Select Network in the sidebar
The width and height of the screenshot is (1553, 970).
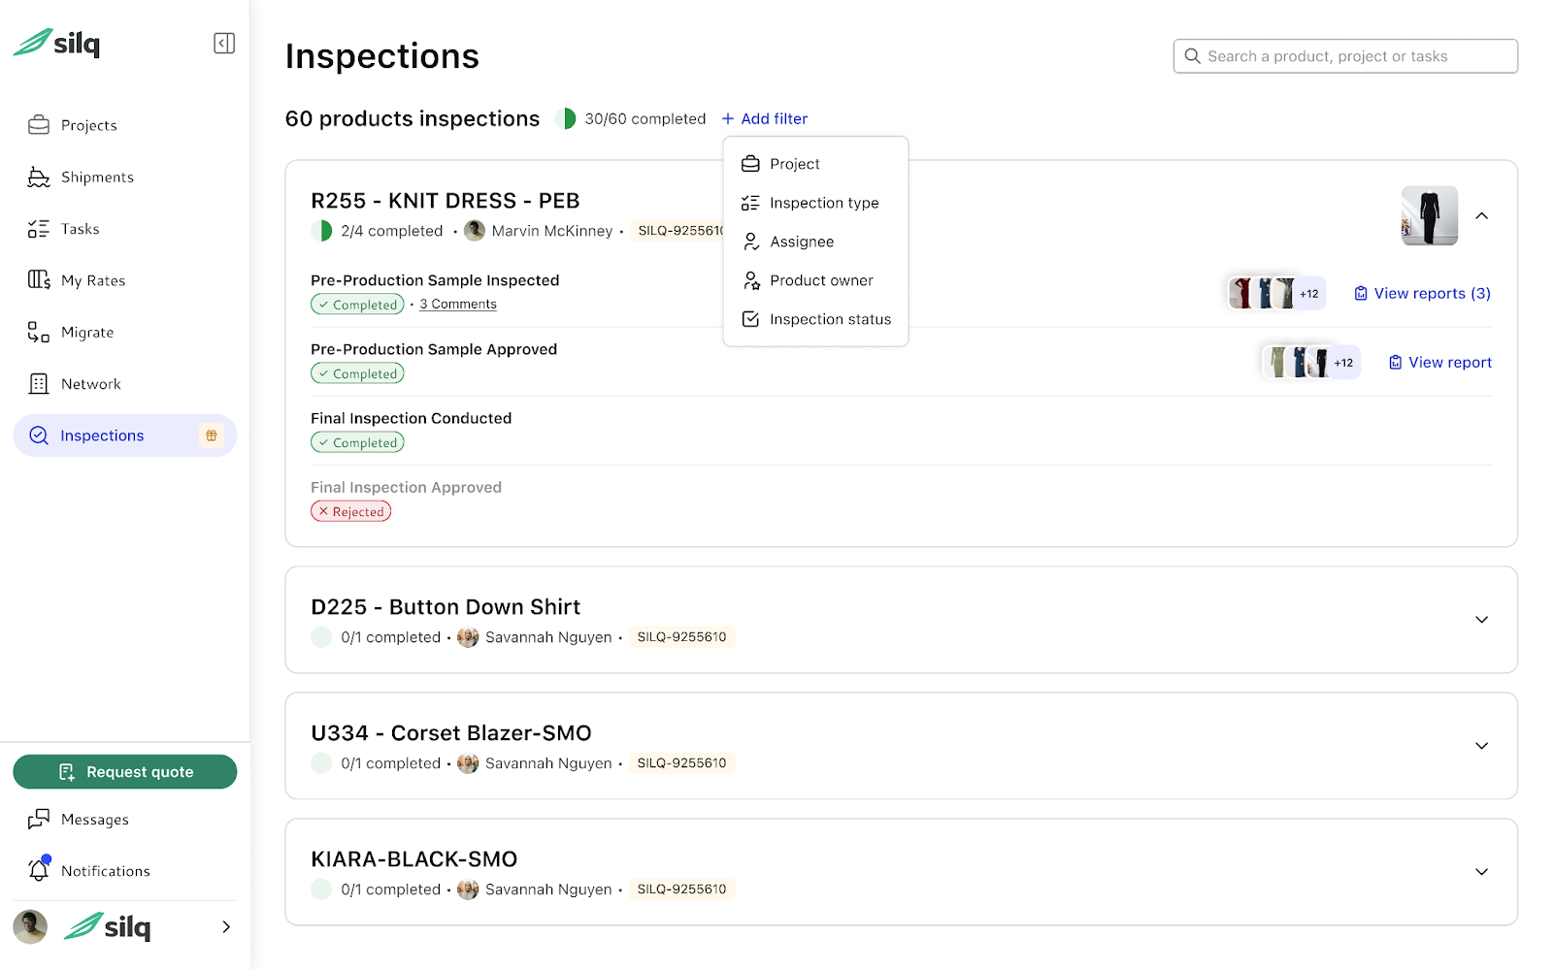pyautogui.click(x=88, y=383)
